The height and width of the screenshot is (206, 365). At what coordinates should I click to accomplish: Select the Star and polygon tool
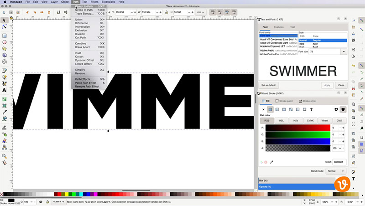[4, 49]
